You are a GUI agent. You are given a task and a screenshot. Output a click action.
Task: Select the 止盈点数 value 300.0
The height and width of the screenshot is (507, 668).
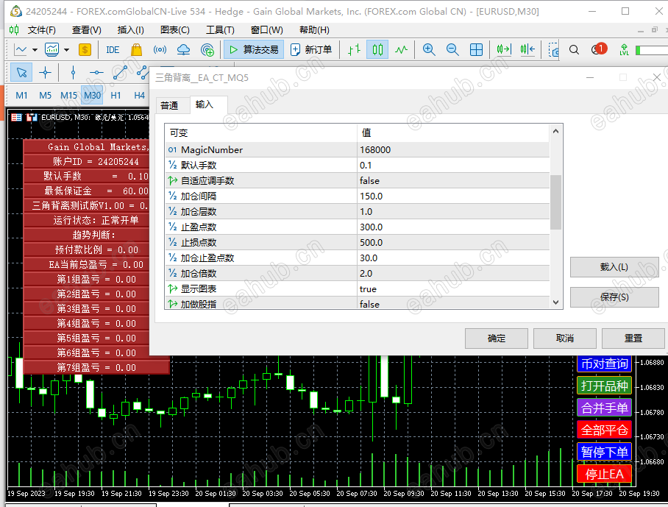tap(453, 227)
